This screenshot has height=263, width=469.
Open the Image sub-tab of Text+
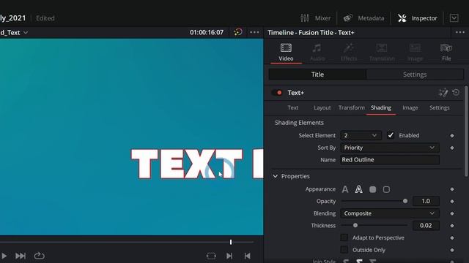click(x=410, y=107)
